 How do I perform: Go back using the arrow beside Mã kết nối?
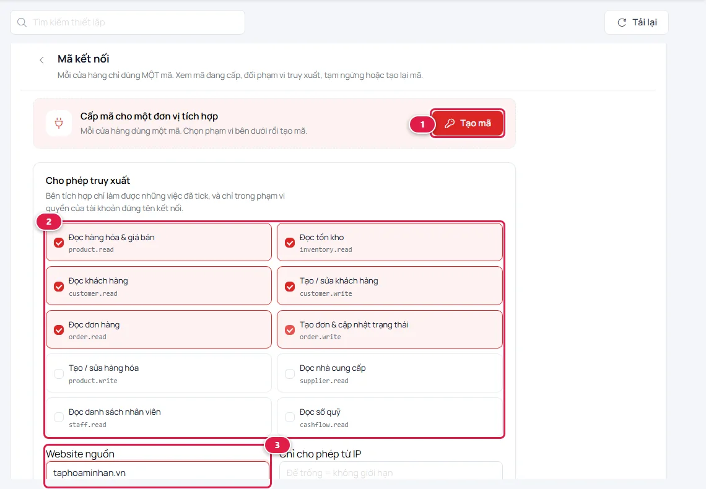point(42,60)
